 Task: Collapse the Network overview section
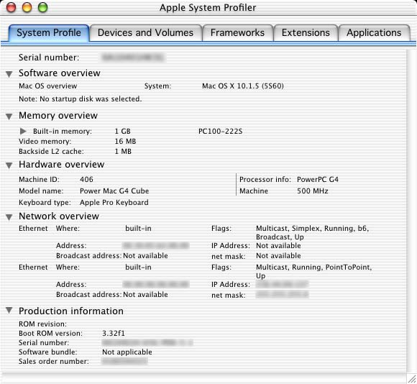pos(9,217)
